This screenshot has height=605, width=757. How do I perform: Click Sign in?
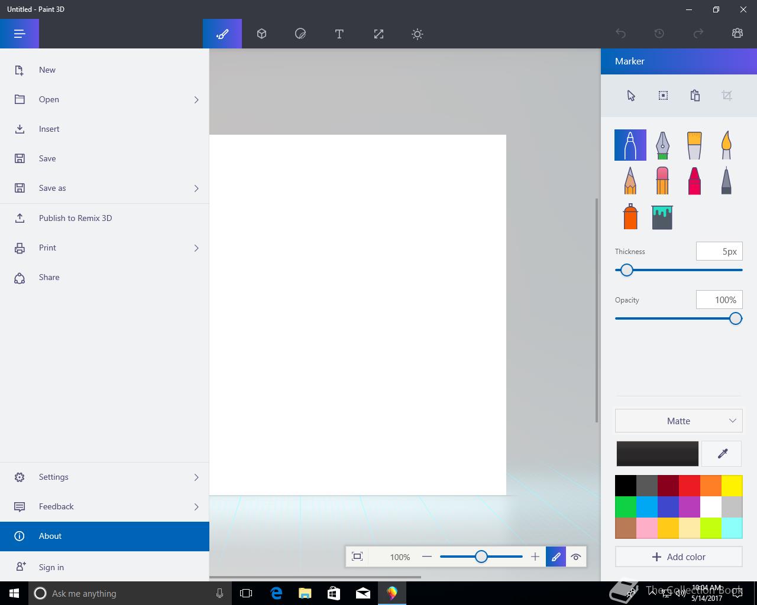coord(105,567)
